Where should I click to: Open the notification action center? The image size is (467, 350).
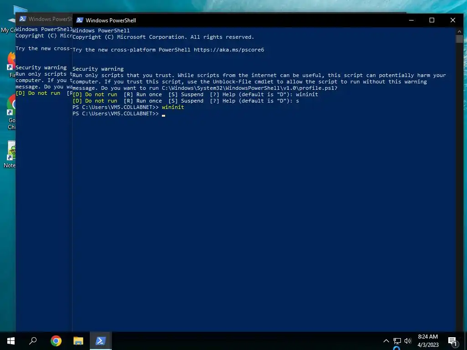(x=452, y=341)
